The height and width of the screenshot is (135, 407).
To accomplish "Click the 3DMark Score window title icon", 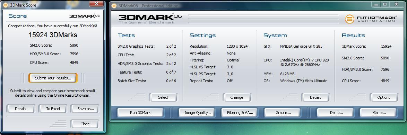I will tap(5, 5).
